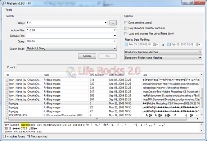Click highlighted Photo text in preview pane
This screenshot has width=207, height=141.
click(x=25, y=125)
